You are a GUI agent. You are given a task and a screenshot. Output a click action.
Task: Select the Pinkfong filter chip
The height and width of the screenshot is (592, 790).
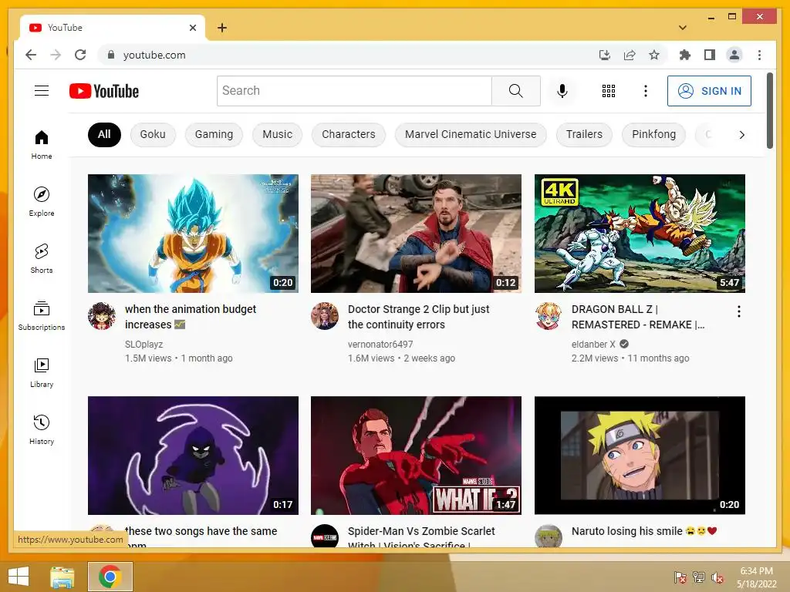653,135
